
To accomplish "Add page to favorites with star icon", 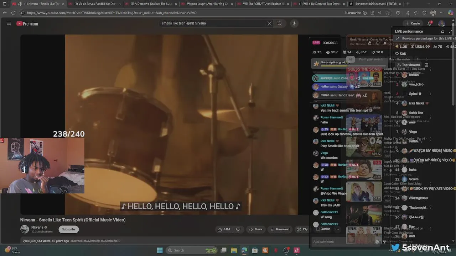I will click(x=388, y=13).
